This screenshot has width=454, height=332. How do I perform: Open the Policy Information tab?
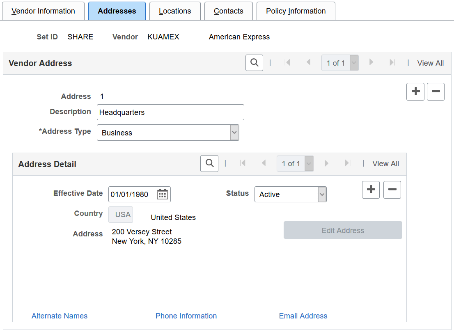coord(296,11)
